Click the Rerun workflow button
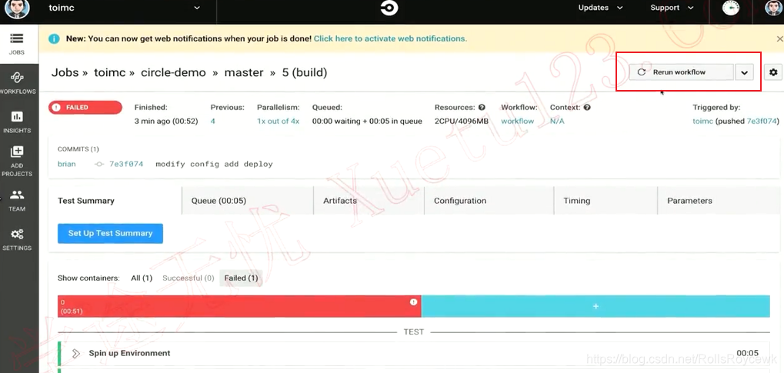Image resolution: width=784 pixels, height=373 pixels. pos(681,72)
